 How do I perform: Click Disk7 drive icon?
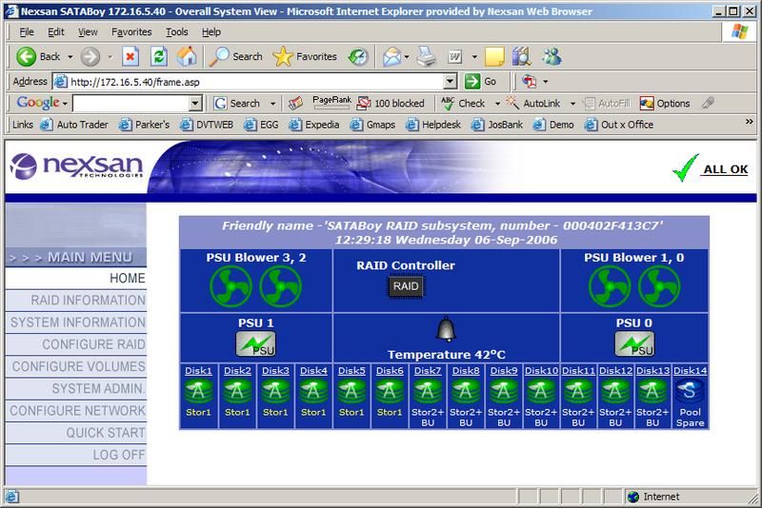click(428, 391)
